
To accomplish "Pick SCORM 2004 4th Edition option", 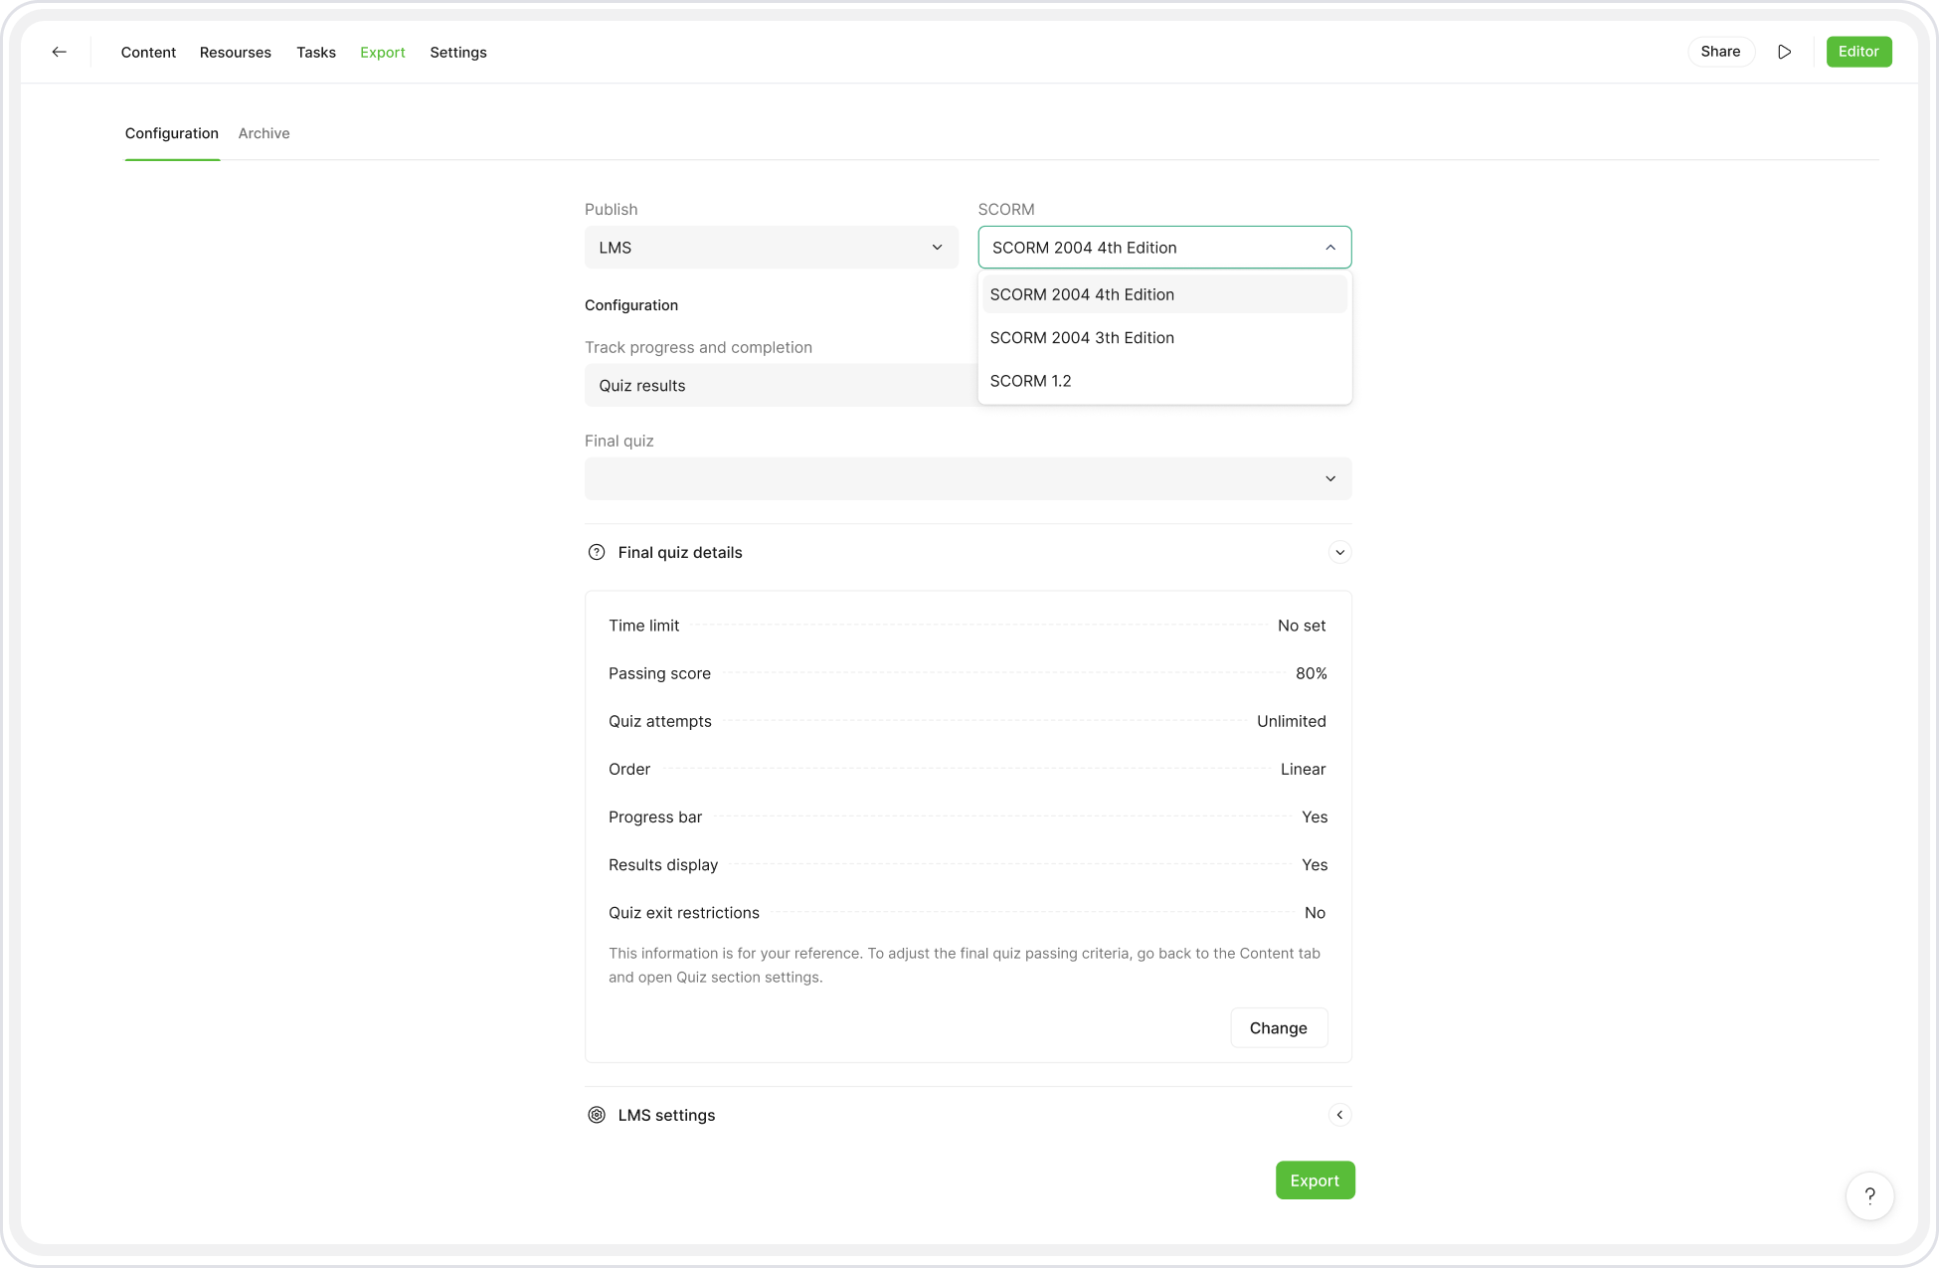I will point(1082,294).
